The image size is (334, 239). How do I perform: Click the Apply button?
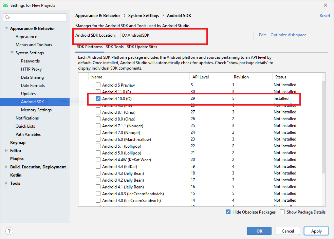(x=316, y=231)
